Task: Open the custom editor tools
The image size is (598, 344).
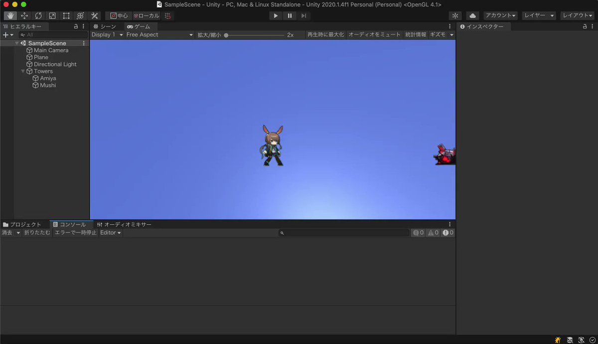Action: pyautogui.click(x=94, y=15)
